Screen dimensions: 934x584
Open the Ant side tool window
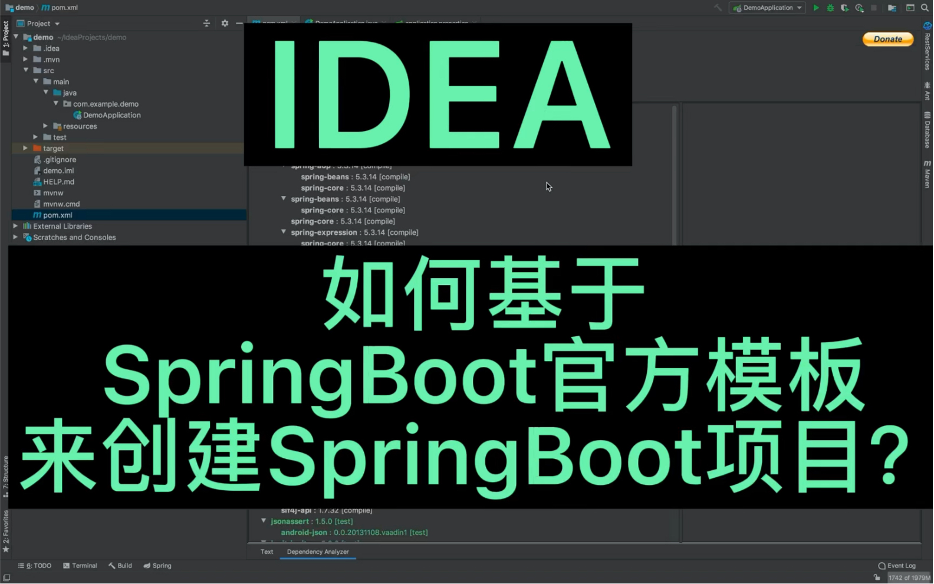[927, 91]
